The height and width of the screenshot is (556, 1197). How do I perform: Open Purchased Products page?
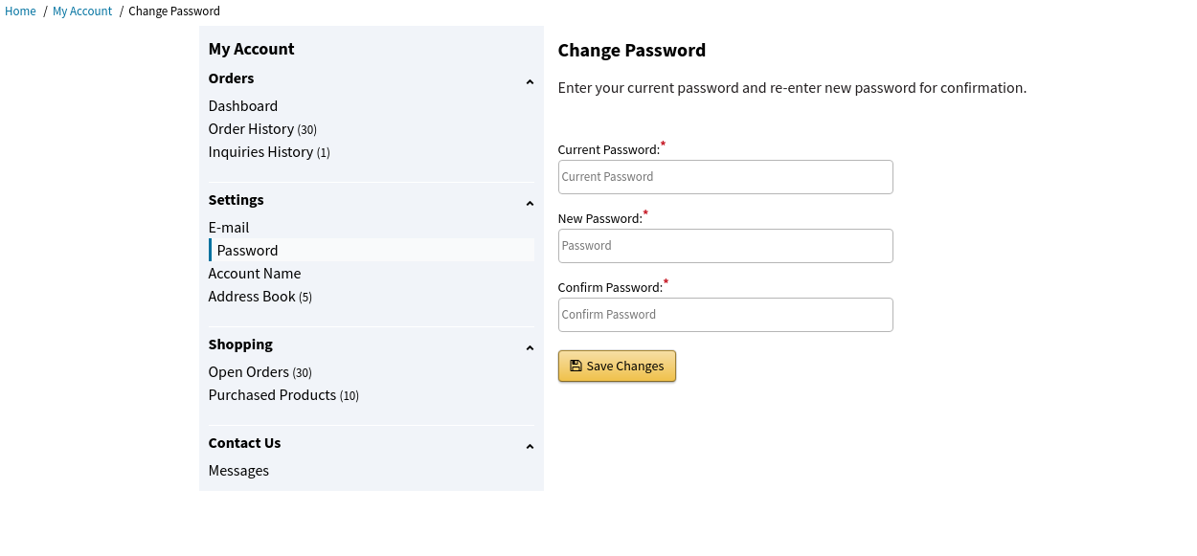pyautogui.click(x=272, y=395)
